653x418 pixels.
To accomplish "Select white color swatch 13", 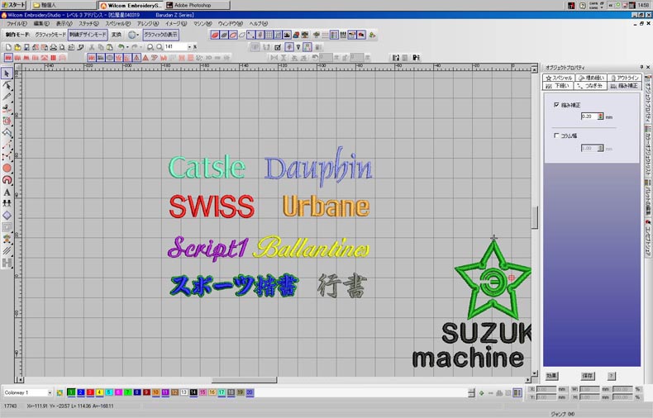I will click(184, 392).
